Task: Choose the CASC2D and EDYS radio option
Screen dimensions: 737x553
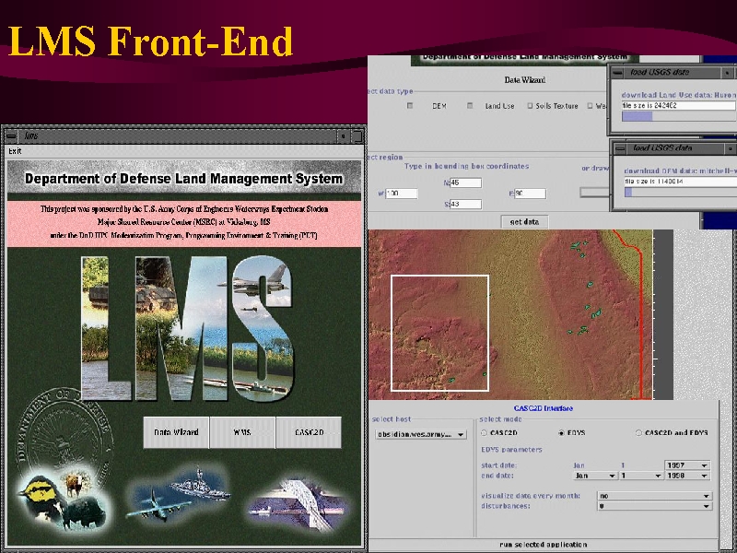Action: (638, 432)
